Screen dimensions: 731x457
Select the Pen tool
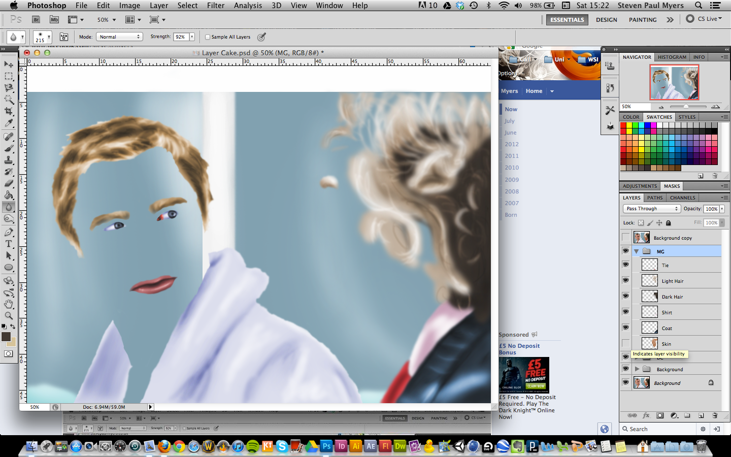(9, 232)
